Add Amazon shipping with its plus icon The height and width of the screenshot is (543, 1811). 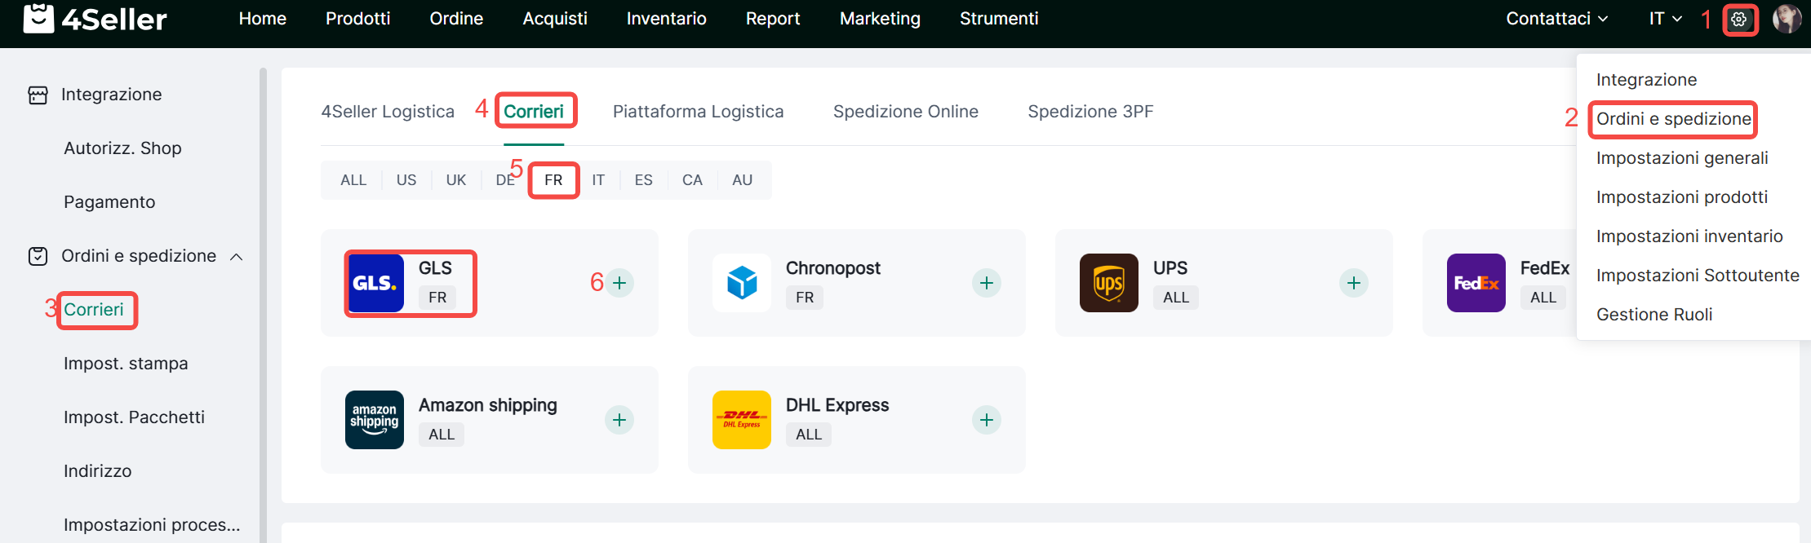(x=619, y=420)
